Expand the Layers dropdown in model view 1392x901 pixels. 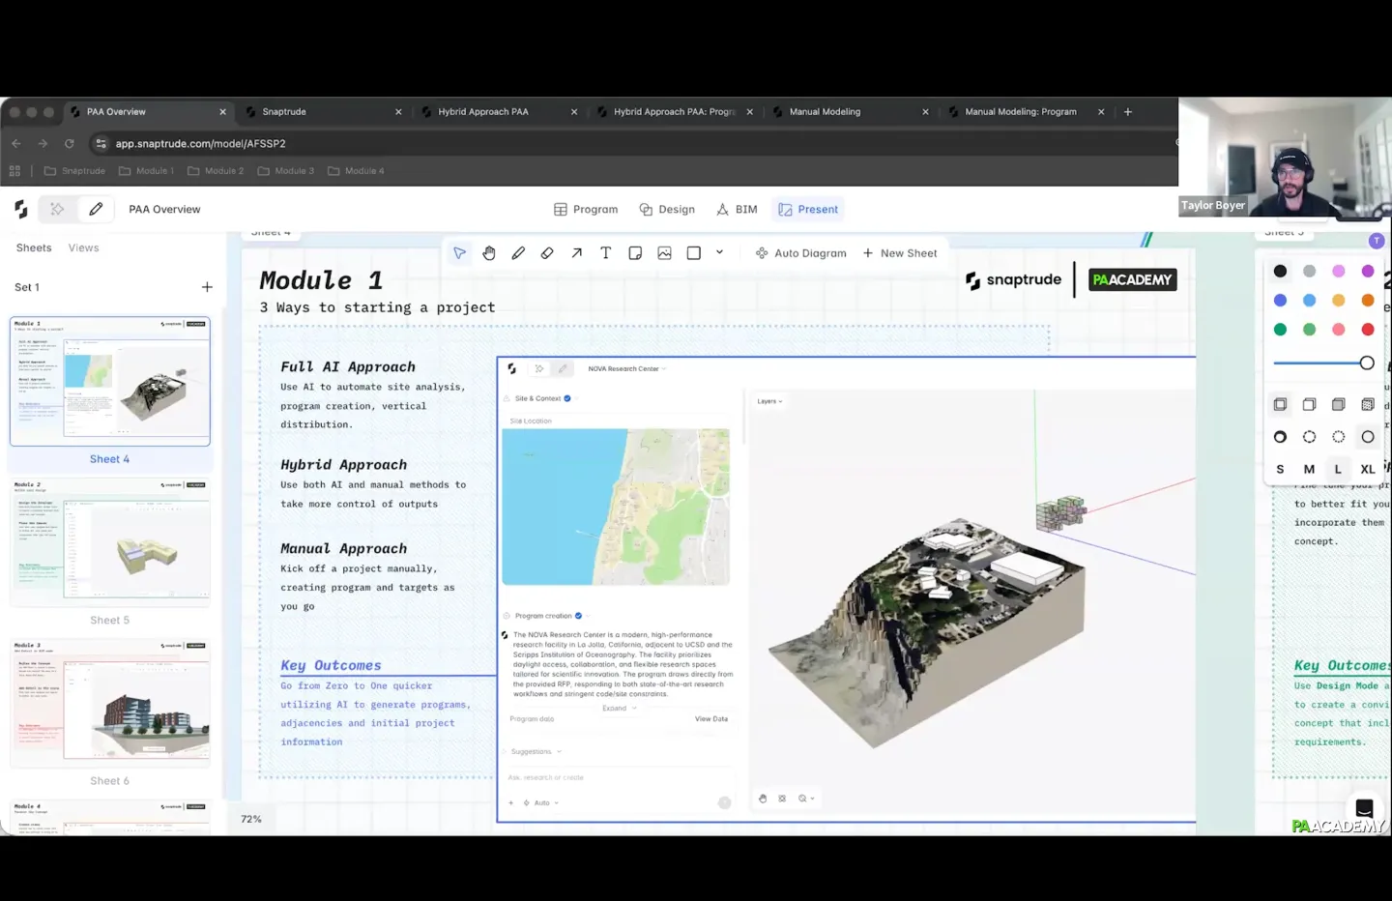[769, 401]
